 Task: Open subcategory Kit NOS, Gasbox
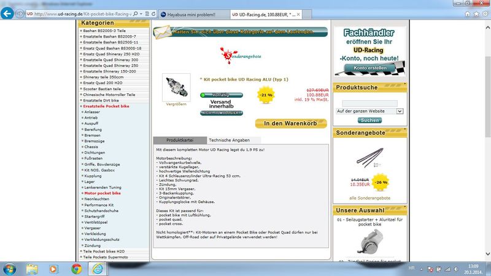pyautogui.click(x=99, y=170)
